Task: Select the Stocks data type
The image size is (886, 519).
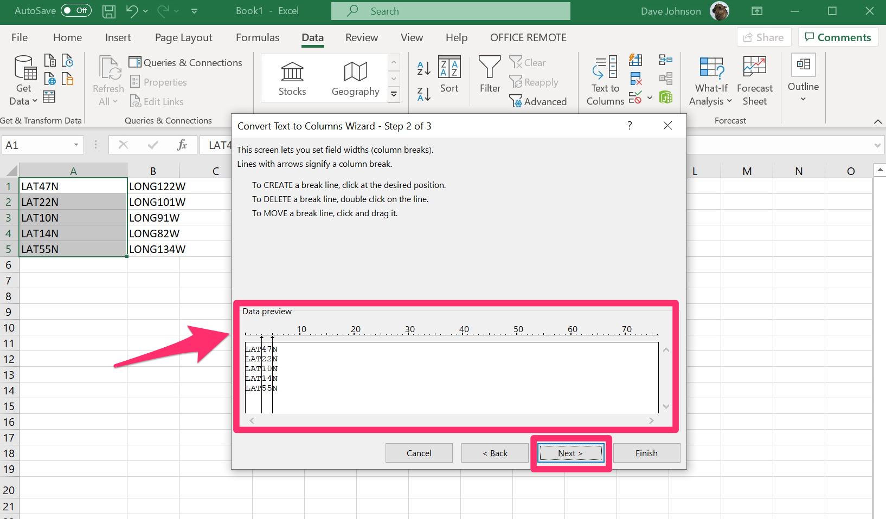Action: [292, 79]
